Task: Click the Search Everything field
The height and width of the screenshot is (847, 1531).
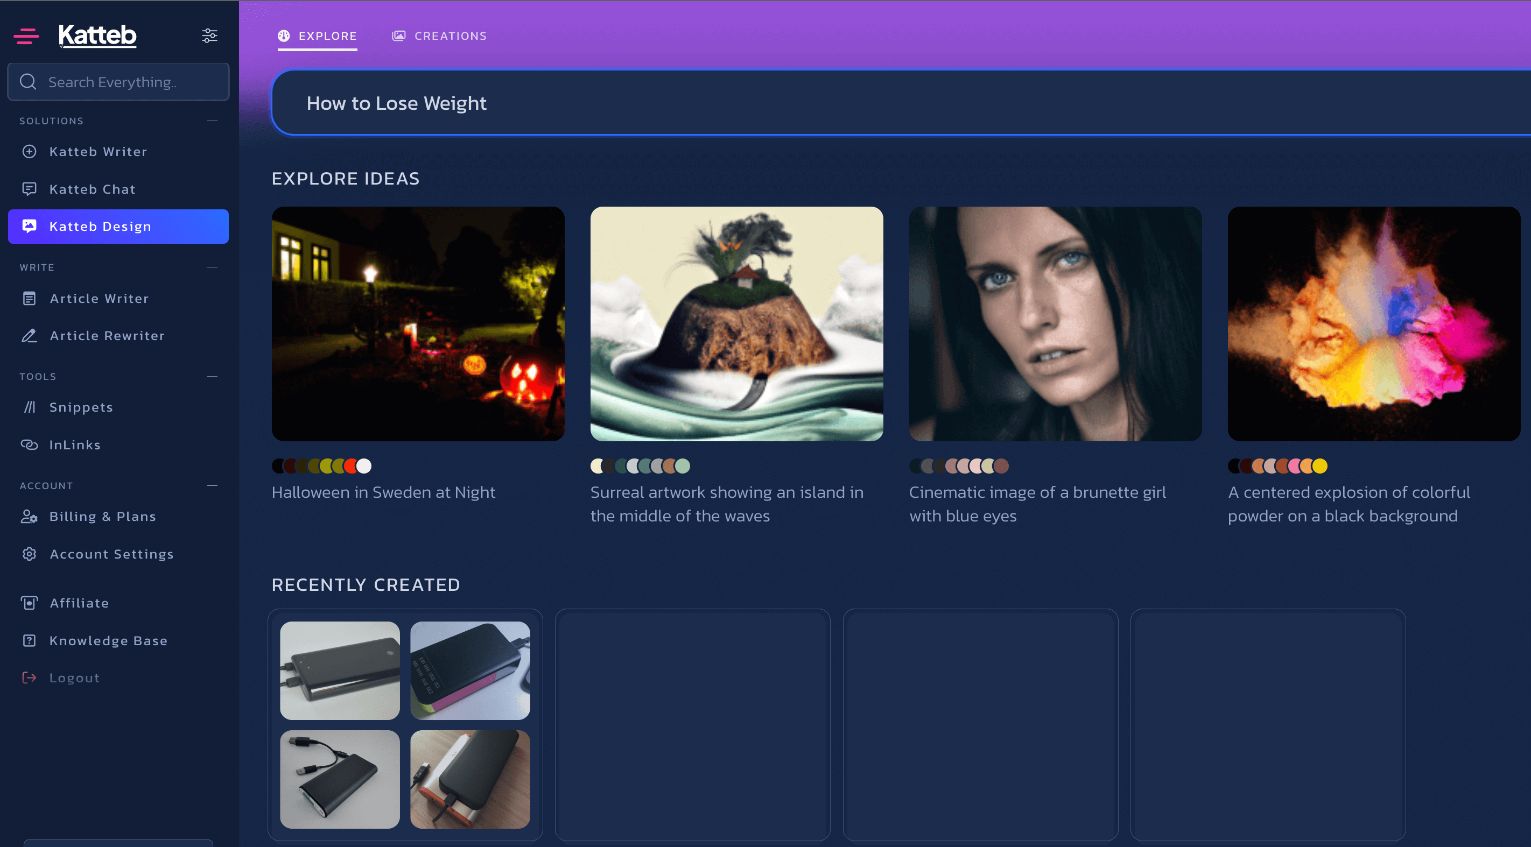Action: tap(118, 82)
